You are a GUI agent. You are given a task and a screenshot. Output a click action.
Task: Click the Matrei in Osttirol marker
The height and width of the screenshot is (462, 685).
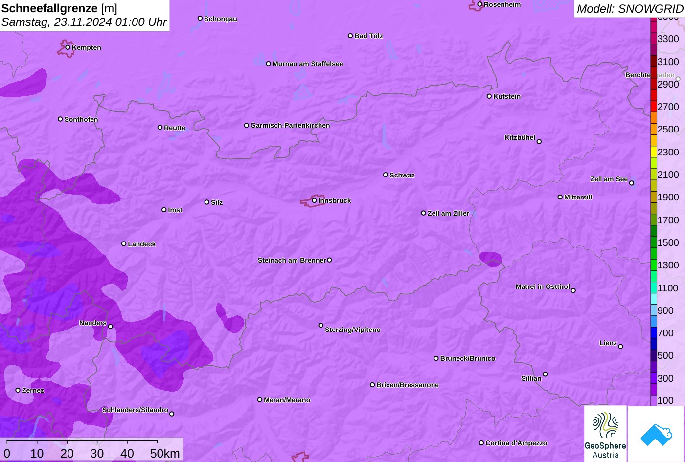coord(573,290)
